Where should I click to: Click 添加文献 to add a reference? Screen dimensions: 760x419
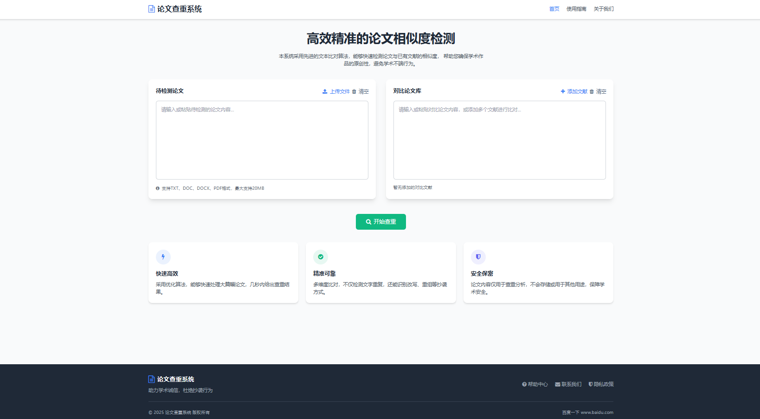pos(577,91)
